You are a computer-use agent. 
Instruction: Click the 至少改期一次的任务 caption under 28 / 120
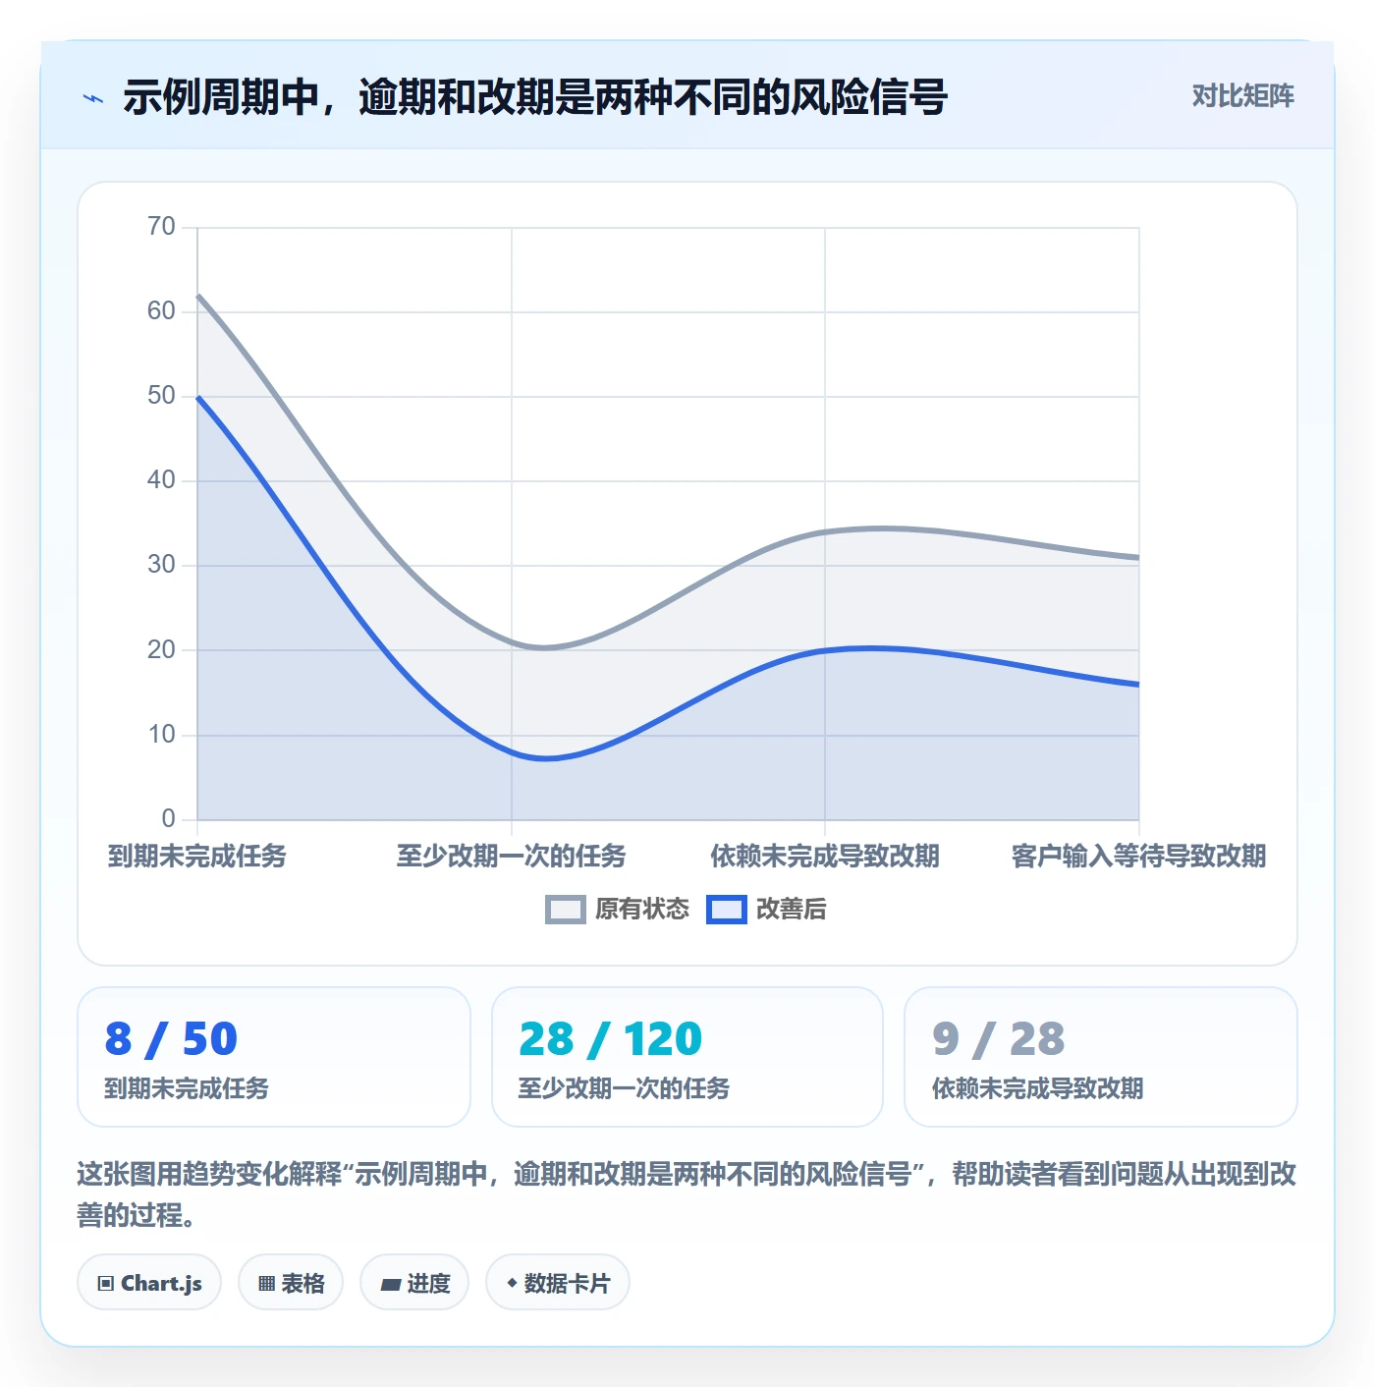[624, 1088]
